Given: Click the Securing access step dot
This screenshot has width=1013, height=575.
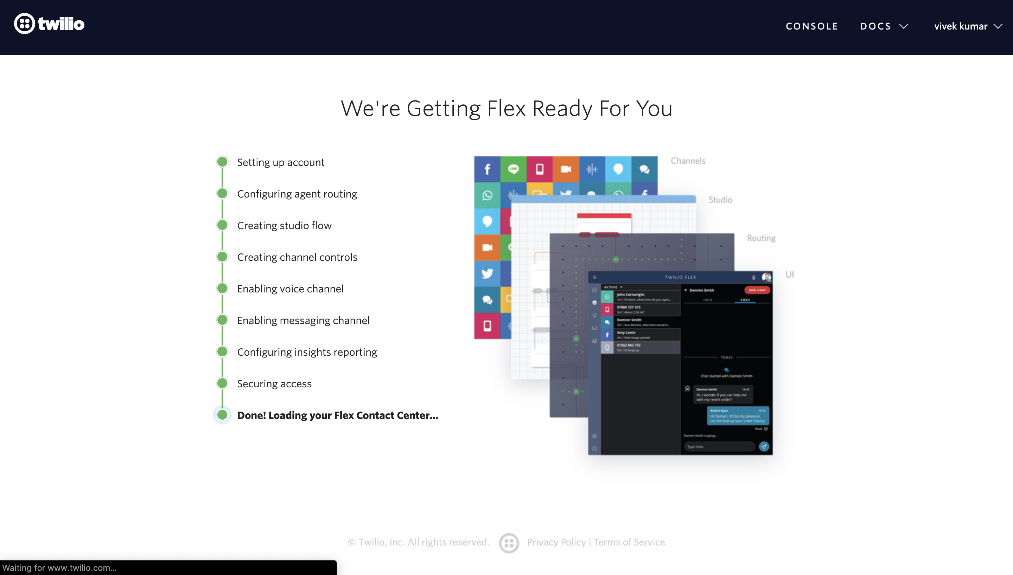Looking at the screenshot, I should pos(222,383).
